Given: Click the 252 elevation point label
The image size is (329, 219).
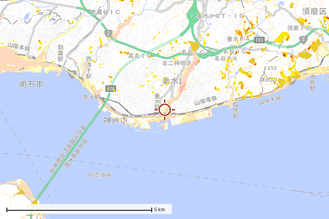Looking at the screenshot, I should point(272,68).
